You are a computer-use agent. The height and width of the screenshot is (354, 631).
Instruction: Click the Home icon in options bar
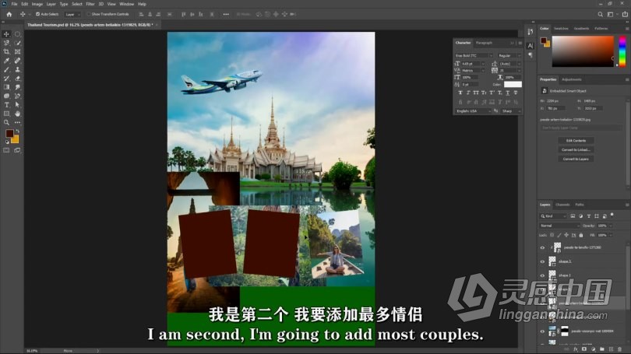pyautogui.click(x=9, y=14)
